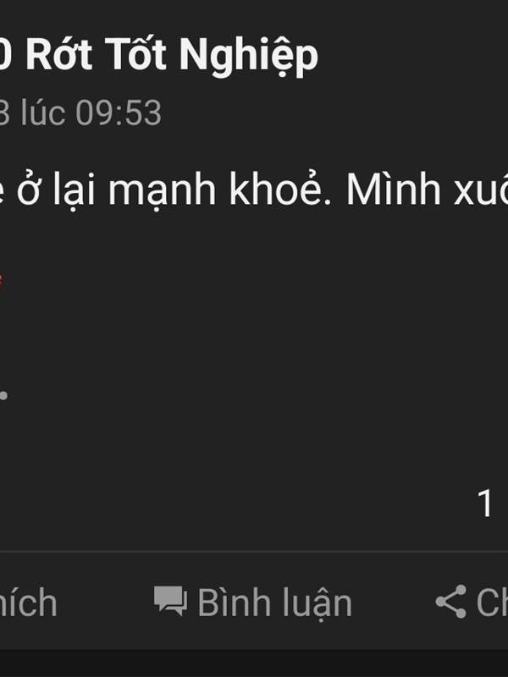Open the count 1 above the action bar

click(484, 503)
